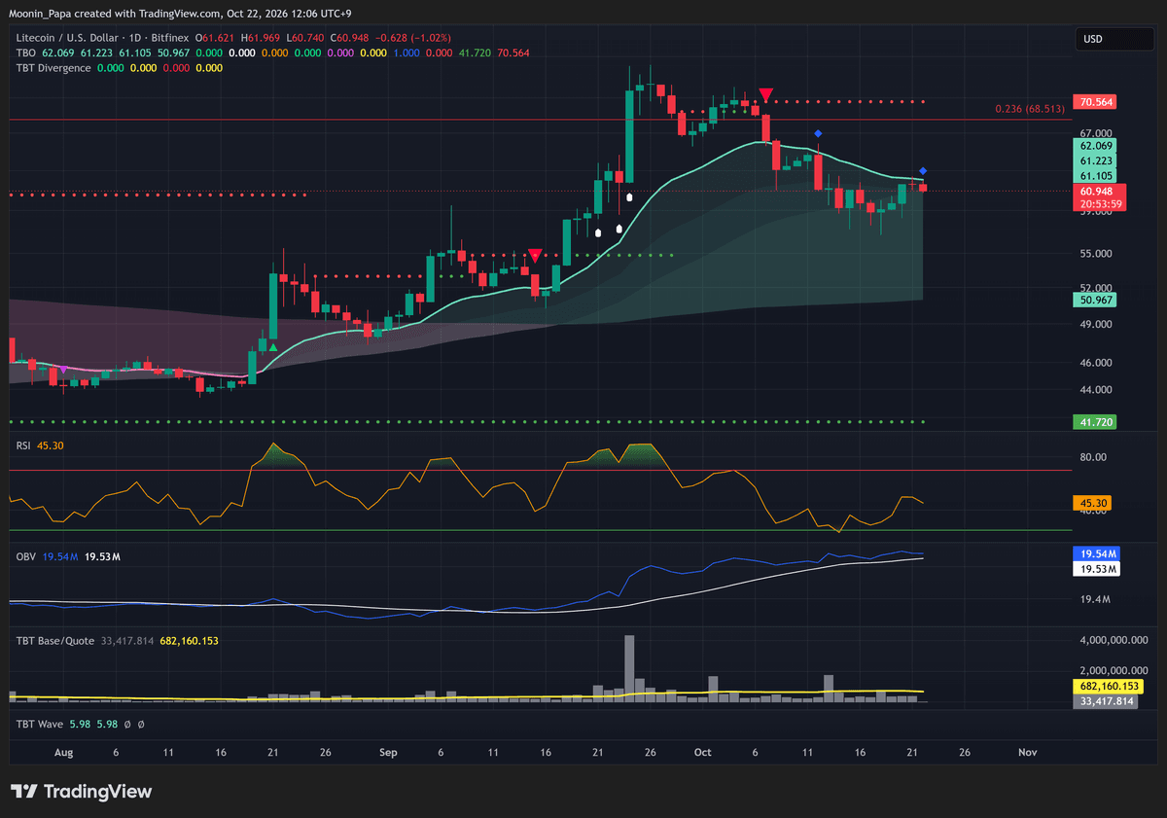Click the 62.069 tag on the price scale
This screenshot has width=1167, height=818.
[1097, 145]
